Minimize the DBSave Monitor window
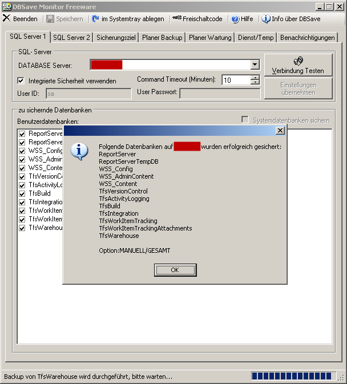 [x=320, y=7]
